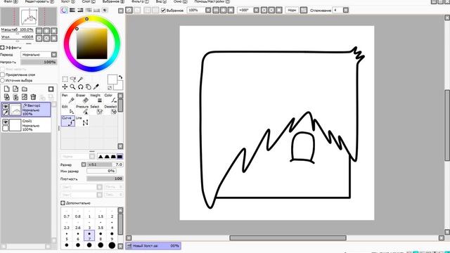The height and width of the screenshot is (253, 450).
Task: Activate the Curve tool
Action: coord(68,121)
